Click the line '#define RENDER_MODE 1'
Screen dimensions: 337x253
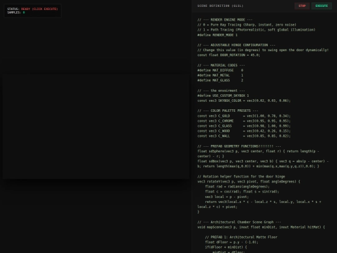click(217, 35)
